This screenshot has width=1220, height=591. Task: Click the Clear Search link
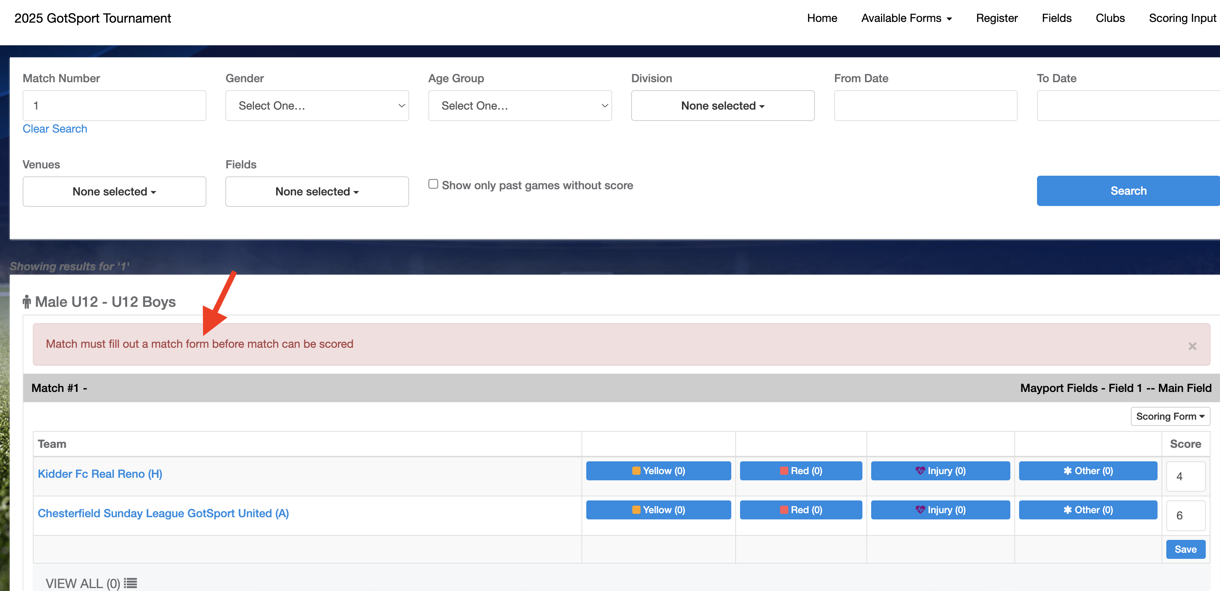click(55, 129)
